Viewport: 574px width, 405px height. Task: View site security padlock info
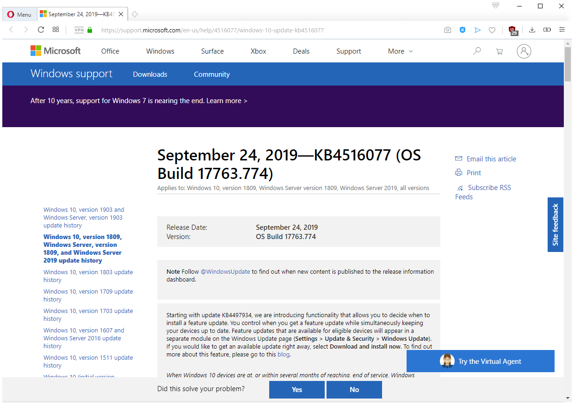coord(90,30)
